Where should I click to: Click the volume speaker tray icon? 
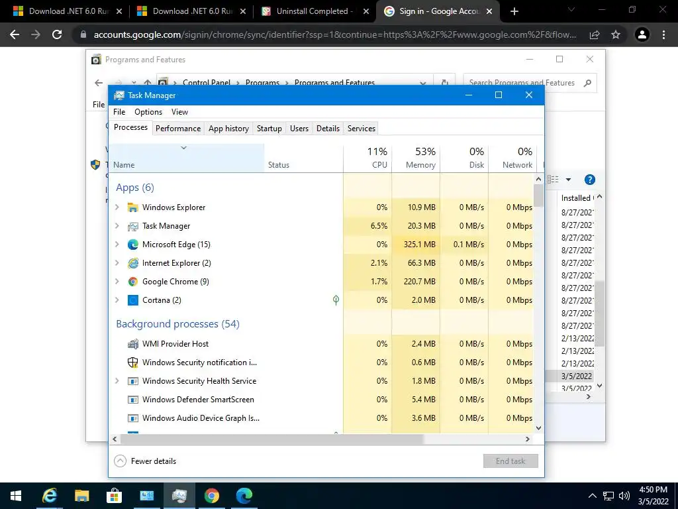pyautogui.click(x=624, y=496)
